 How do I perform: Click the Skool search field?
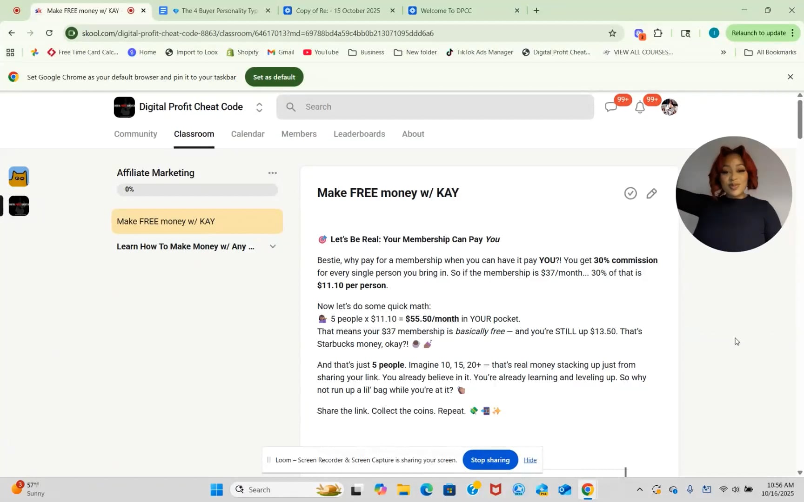435,107
